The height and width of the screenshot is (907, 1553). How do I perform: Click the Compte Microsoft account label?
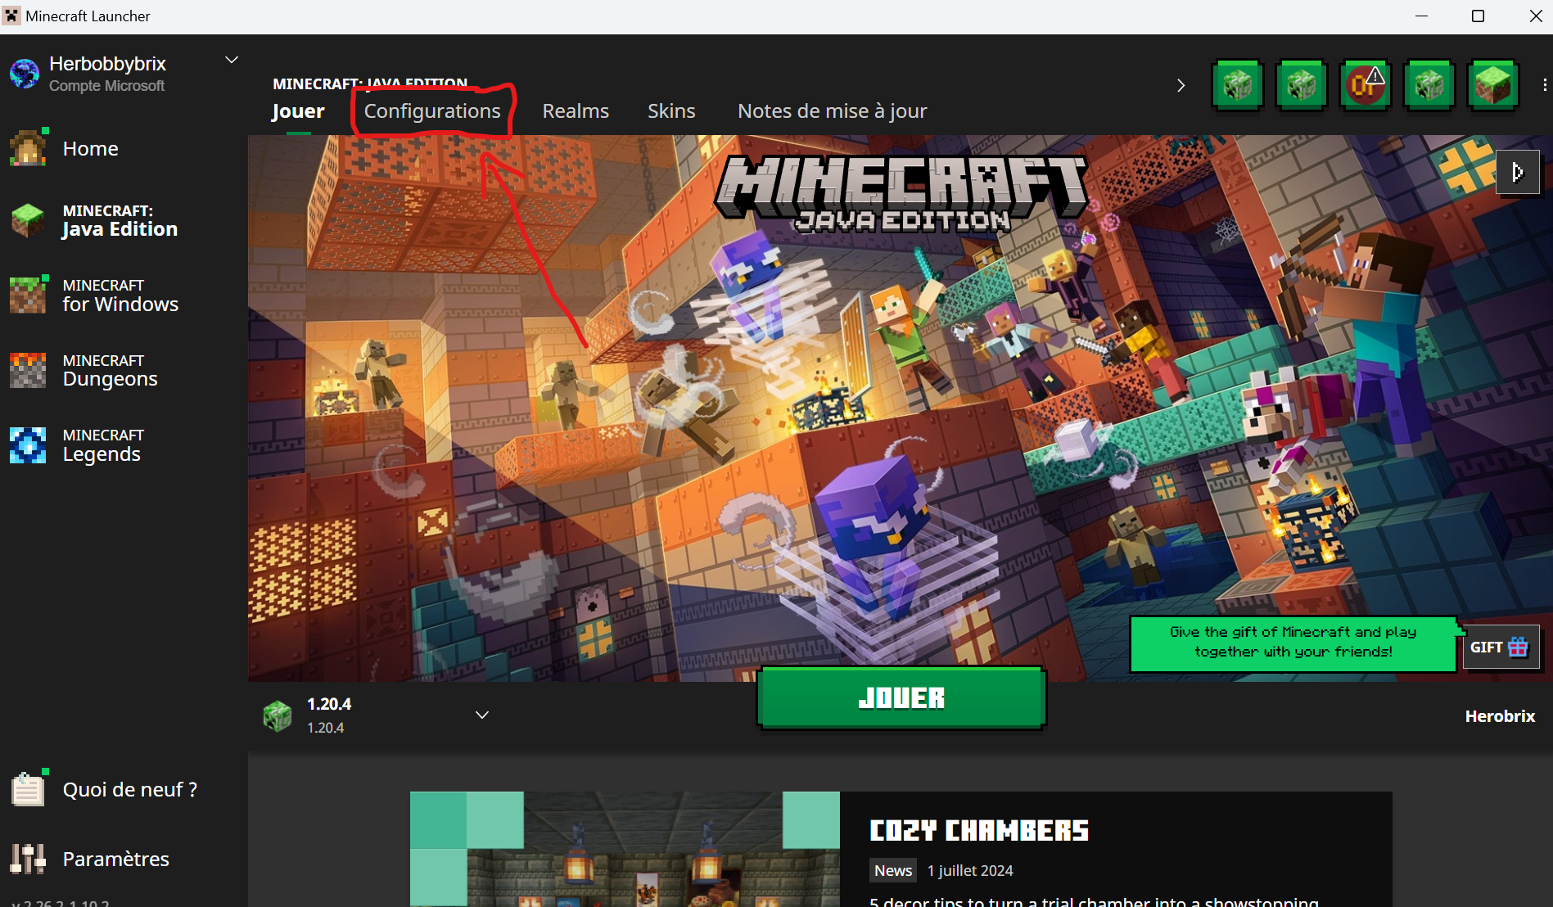click(106, 86)
